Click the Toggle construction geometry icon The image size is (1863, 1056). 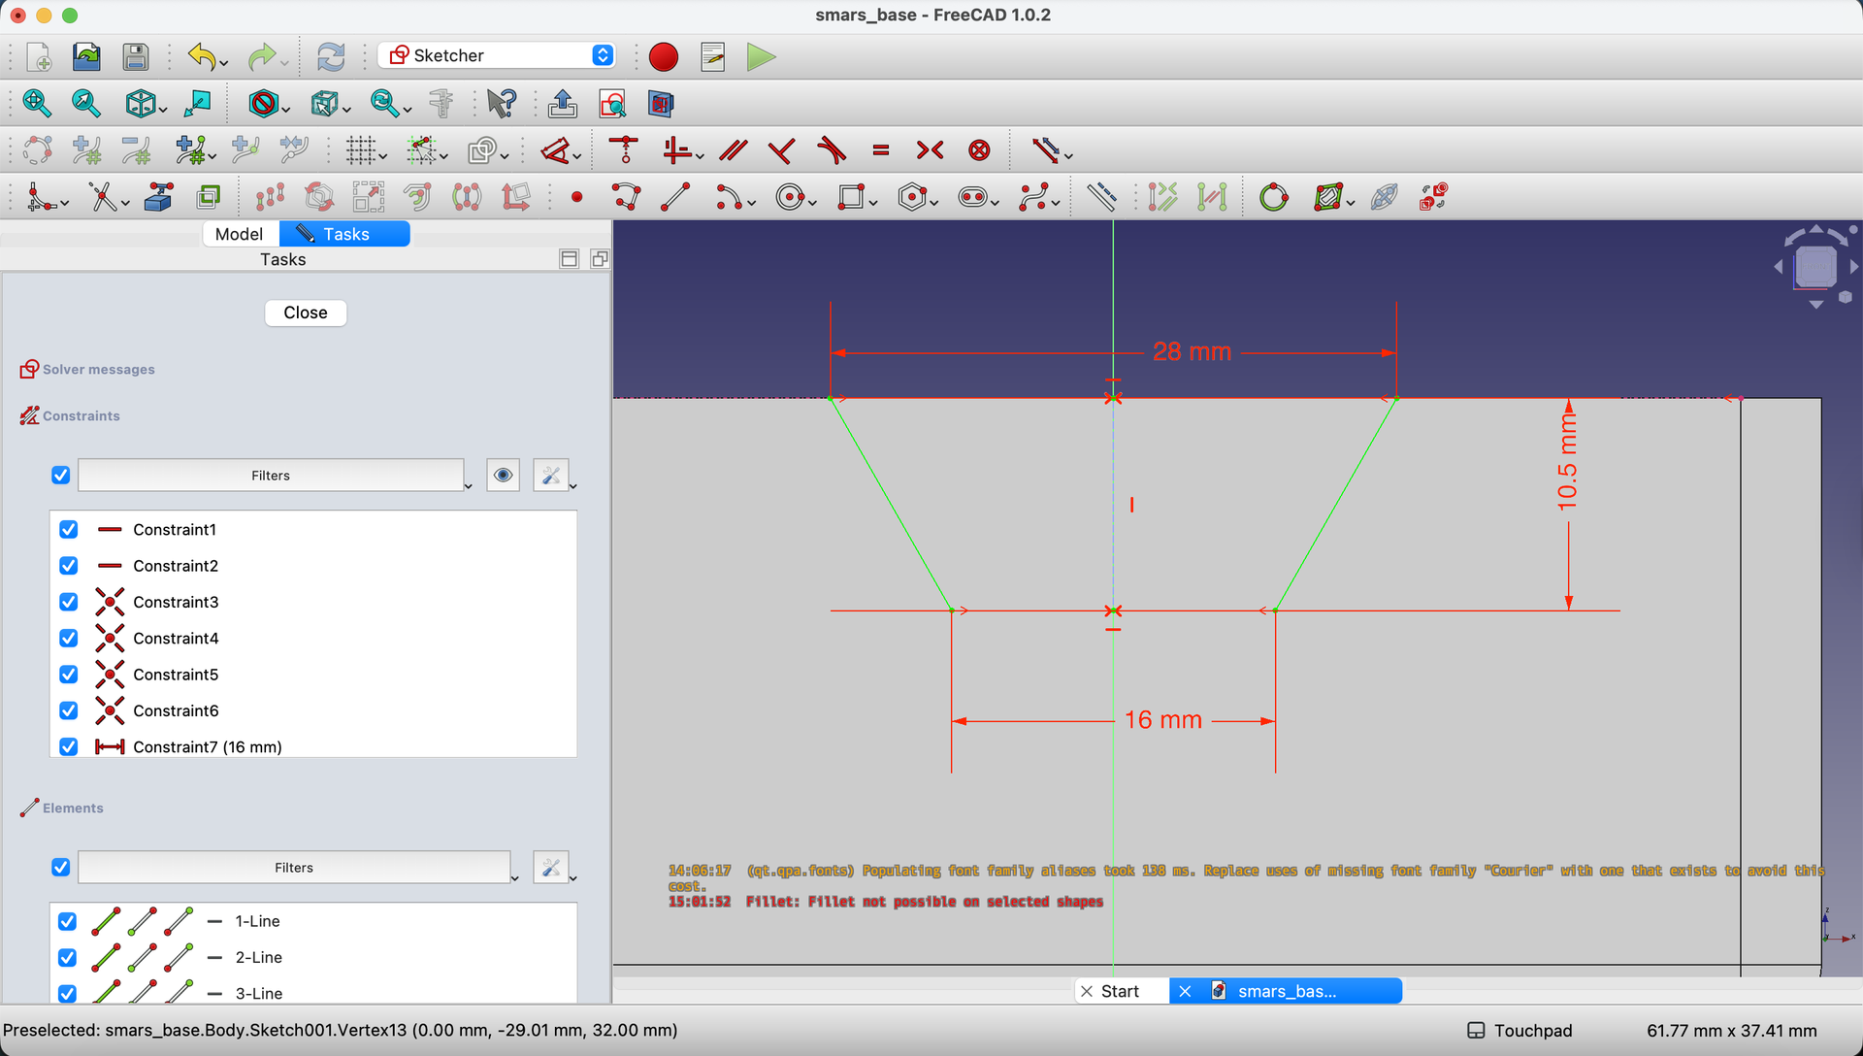[x=1100, y=197]
